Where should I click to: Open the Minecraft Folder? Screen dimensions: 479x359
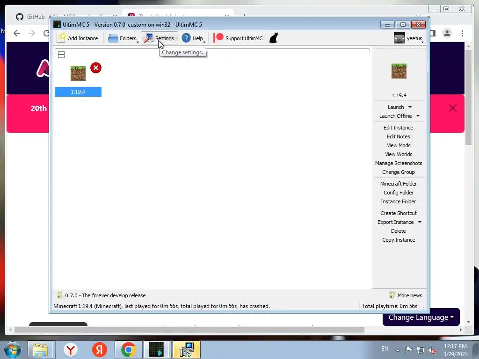tap(399, 183)
